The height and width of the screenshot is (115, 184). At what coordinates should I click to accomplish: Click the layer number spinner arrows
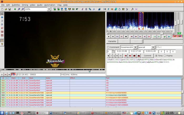(113, 52)
